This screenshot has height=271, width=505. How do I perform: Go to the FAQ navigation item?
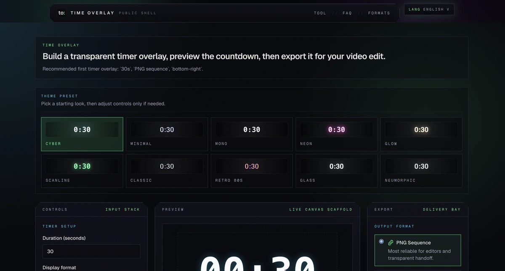coord(347,13)
